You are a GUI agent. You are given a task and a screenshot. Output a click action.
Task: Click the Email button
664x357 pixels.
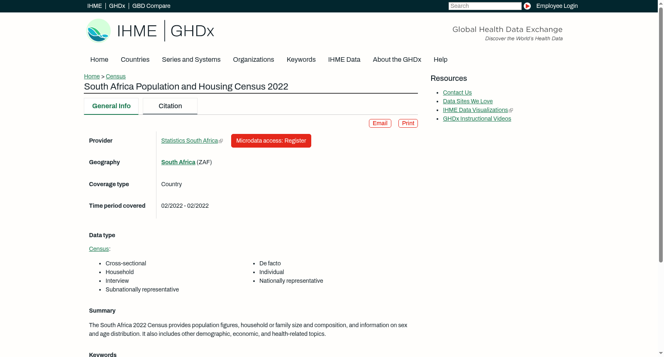pyautogui.click(x=380, y=123)
